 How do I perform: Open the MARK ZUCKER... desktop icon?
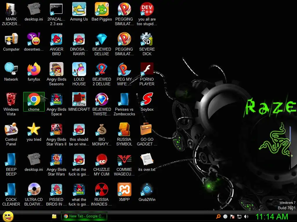tap(11, 14)
